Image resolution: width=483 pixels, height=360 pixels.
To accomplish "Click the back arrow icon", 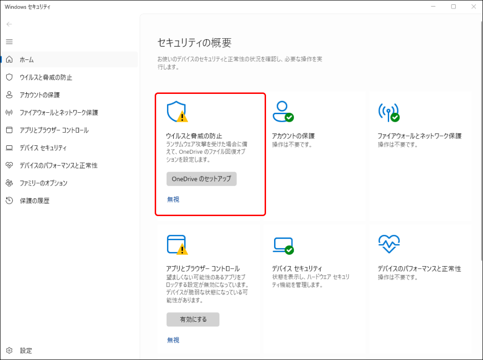I will [9, 24].
